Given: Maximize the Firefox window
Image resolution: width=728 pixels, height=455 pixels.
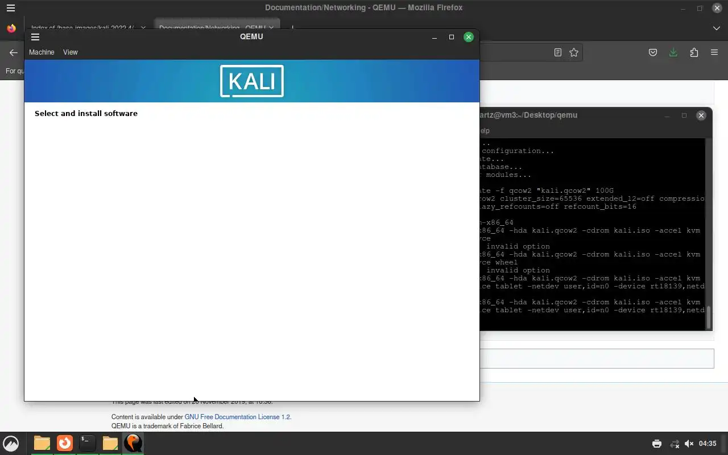Looking at the screenshot, I should click(700, 8).
